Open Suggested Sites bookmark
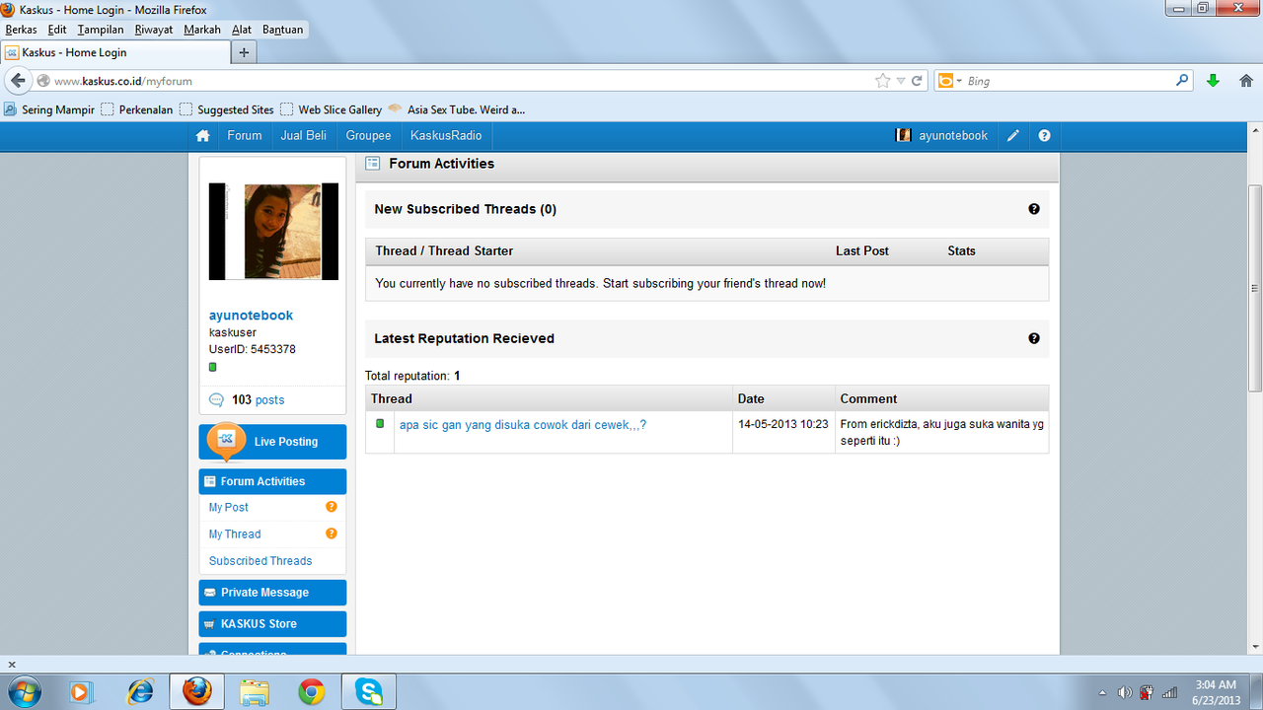Viewport: 1263px width, 710px height. click(227, 109)
